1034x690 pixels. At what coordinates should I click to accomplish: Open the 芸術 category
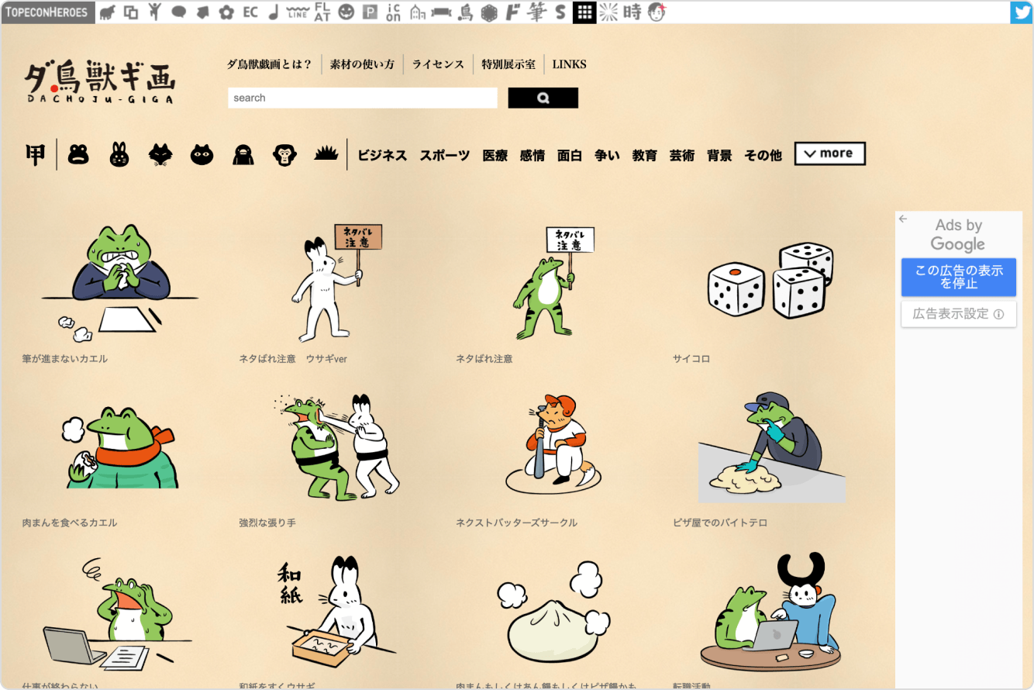click(682, 155)
